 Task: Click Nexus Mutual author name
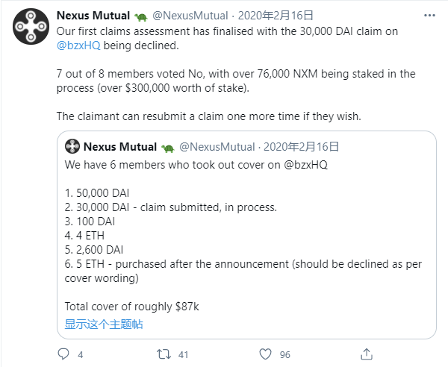tap(93, 16)
